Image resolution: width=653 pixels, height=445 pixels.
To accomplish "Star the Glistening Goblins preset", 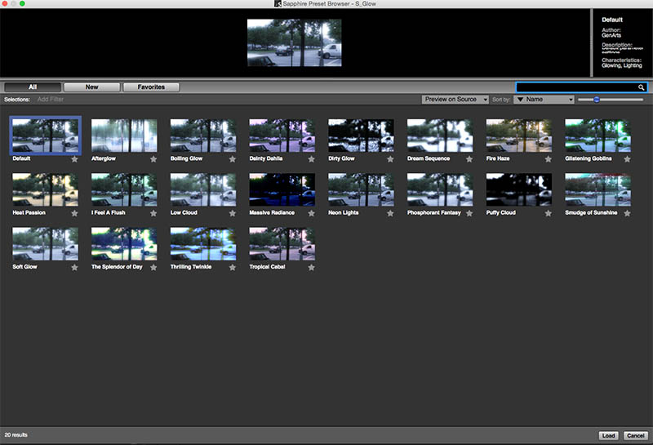I will point(627,159).
